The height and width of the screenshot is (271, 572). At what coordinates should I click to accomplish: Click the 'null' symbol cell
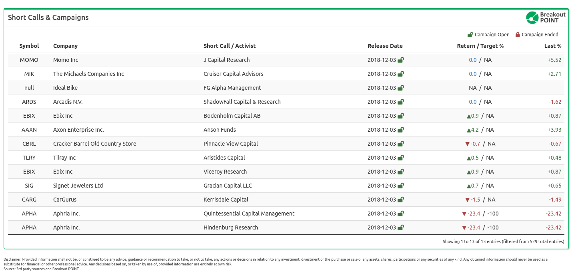click(29, 88)
